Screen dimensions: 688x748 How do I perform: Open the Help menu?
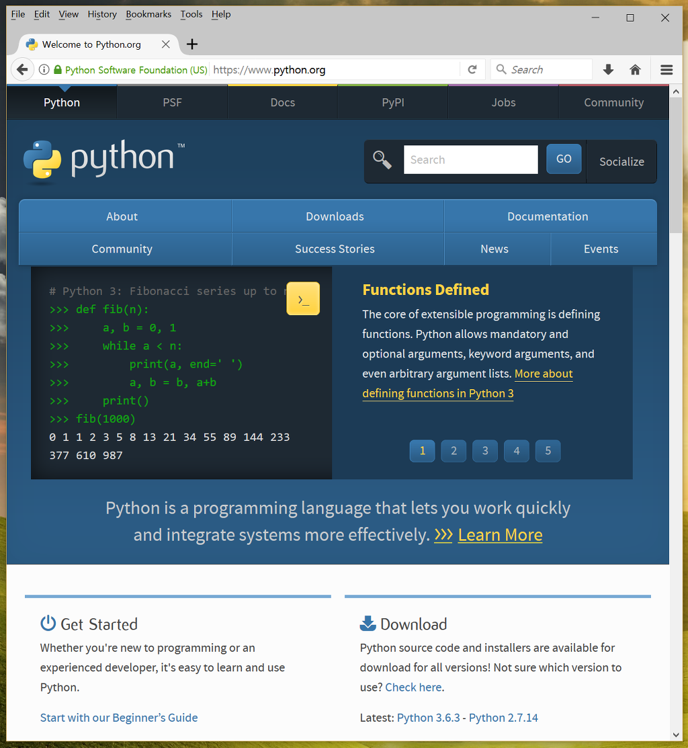point(221,14)
